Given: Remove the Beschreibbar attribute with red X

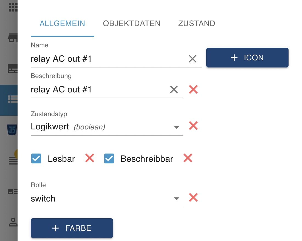Looking at the screenshot, I should tap(188, 158).
